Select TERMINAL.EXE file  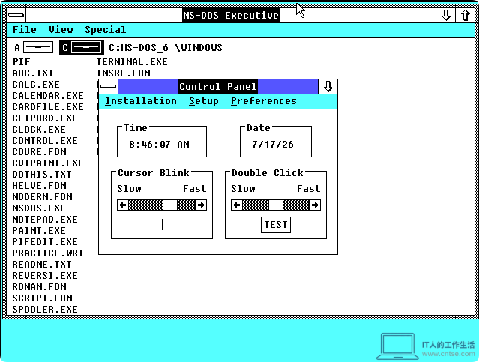point(132,62)
